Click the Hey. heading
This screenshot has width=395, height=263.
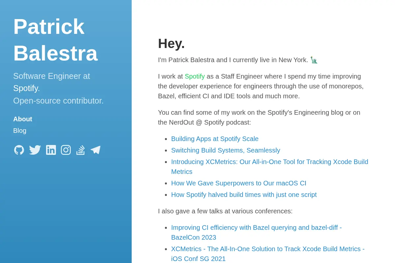171,43
